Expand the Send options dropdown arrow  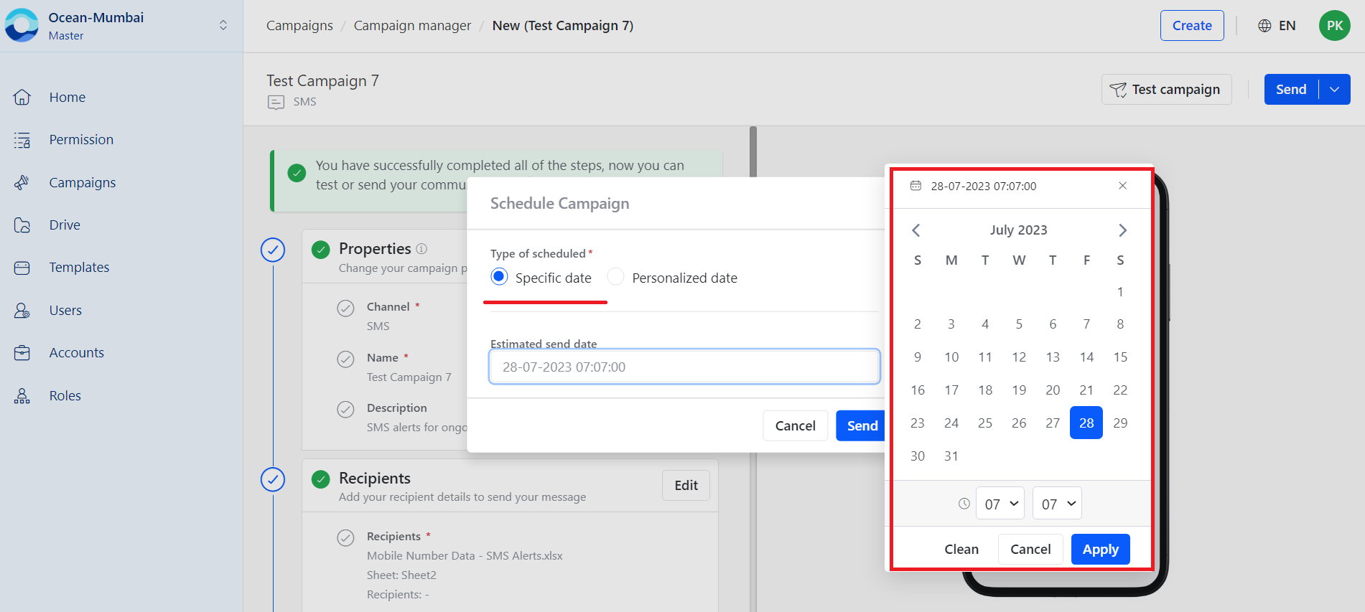pyautogui.click(x=1335, y=90)
